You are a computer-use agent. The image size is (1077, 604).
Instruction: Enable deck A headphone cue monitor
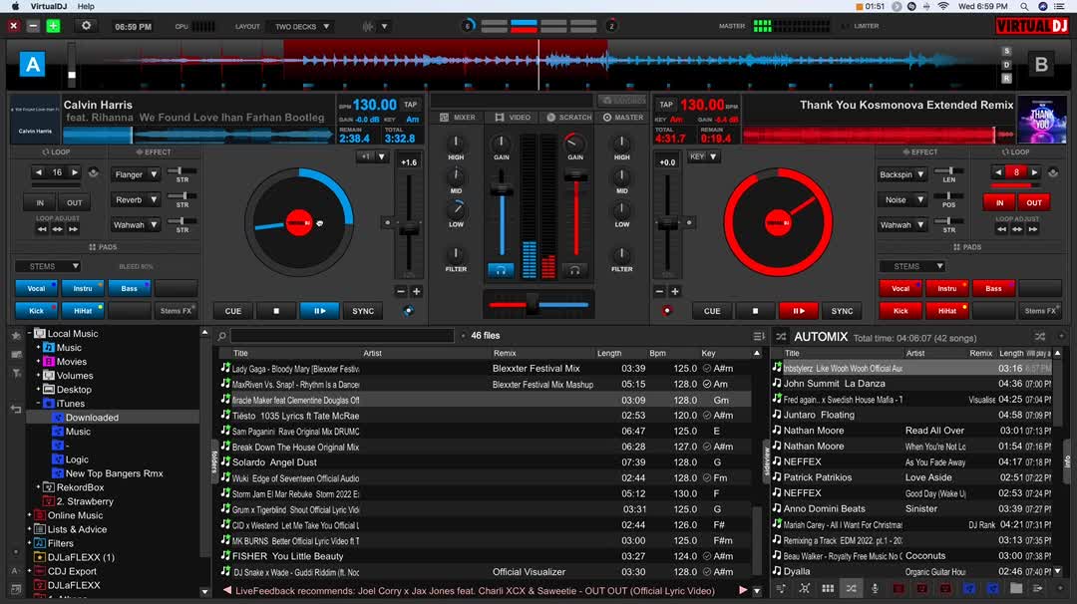[501, 270]
